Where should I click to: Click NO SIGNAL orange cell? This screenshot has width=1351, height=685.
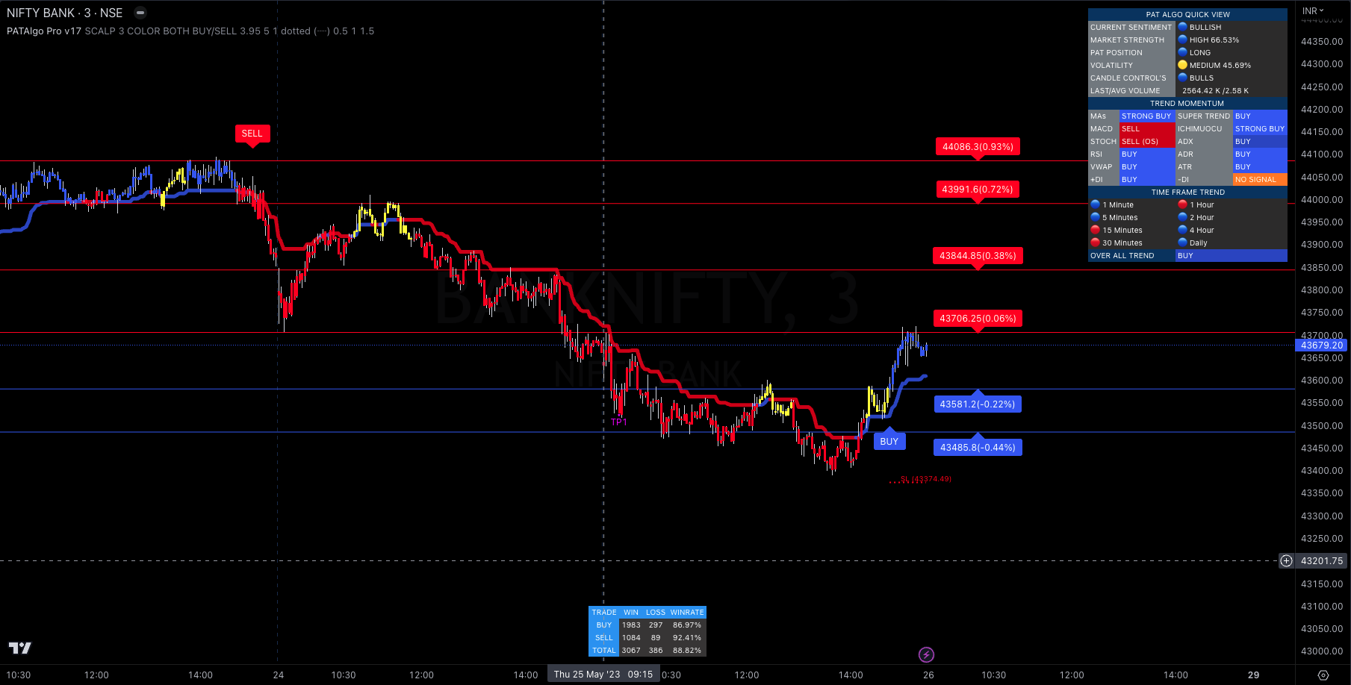click(1260, 179)
